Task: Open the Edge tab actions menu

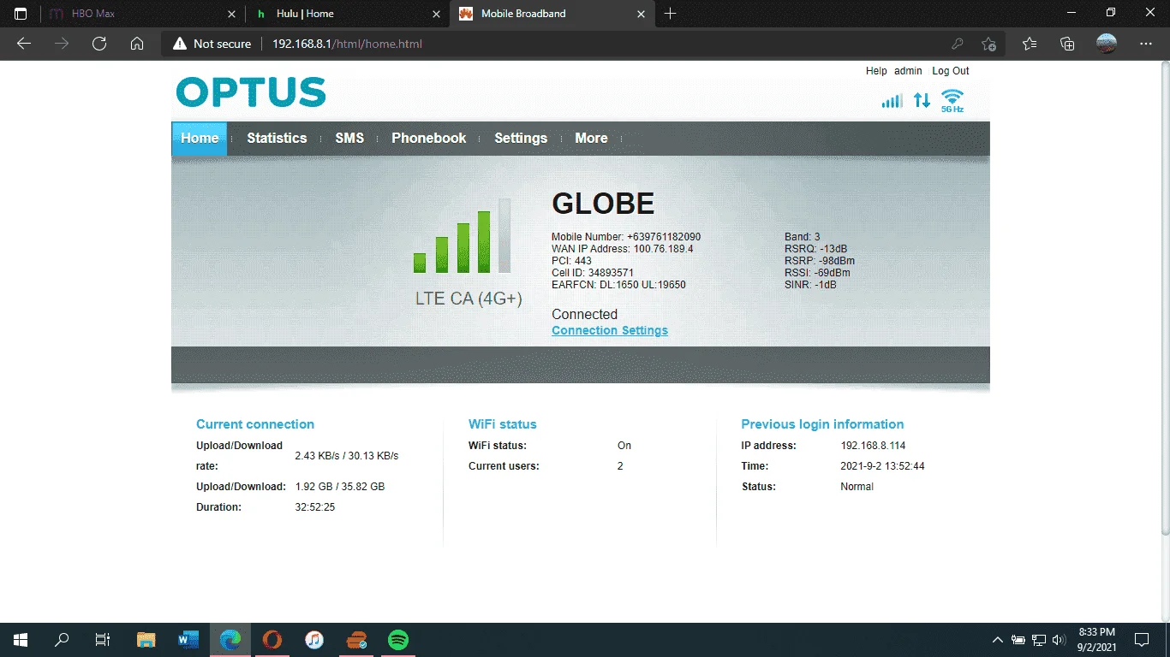Action: (x=21, y=14)
